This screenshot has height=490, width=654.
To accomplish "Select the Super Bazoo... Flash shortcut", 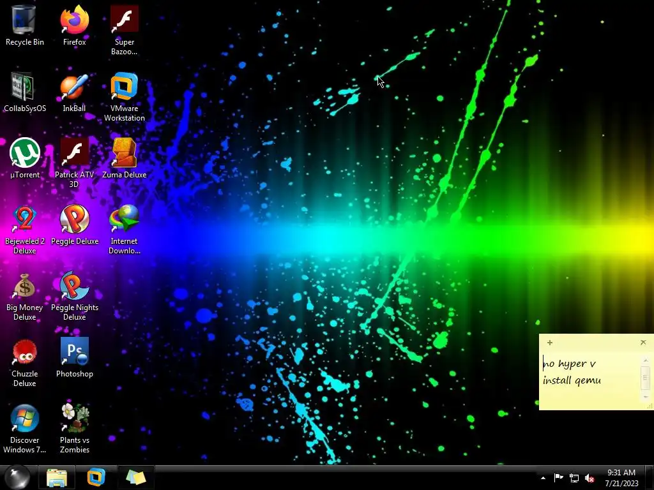I will 125,30.
